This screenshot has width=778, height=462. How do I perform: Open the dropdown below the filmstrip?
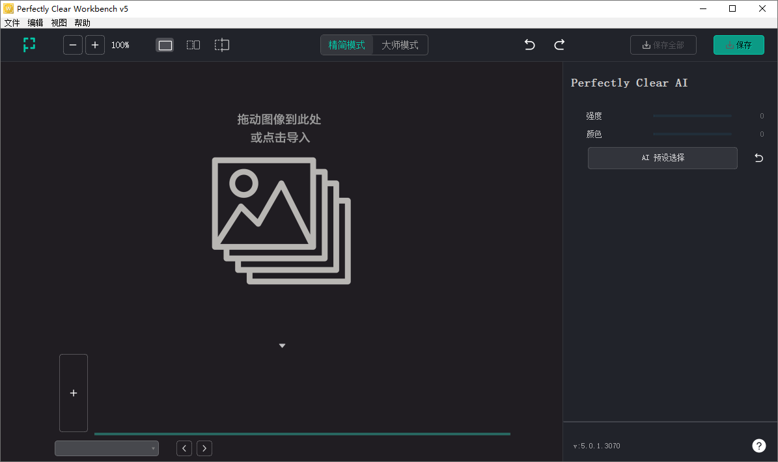[x=106, y=448]
